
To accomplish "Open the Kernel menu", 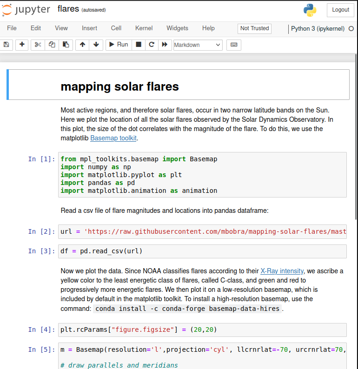I will coord(144,28).
